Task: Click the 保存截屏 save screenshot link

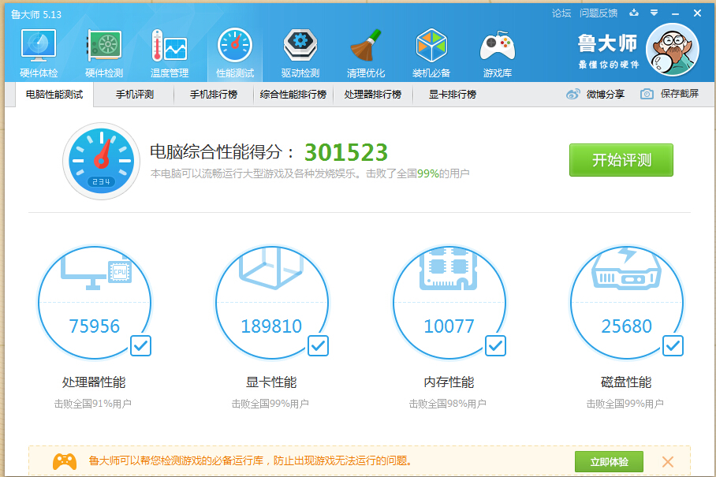Action: (680, 94)
